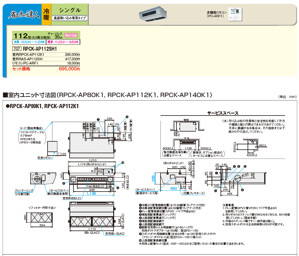Click the 高温吸い込み専用タイプ pill label
The image size is (299, 256).
[x=70, y=18]
